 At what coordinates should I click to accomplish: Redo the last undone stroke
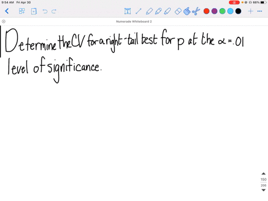tap(54, 11)
